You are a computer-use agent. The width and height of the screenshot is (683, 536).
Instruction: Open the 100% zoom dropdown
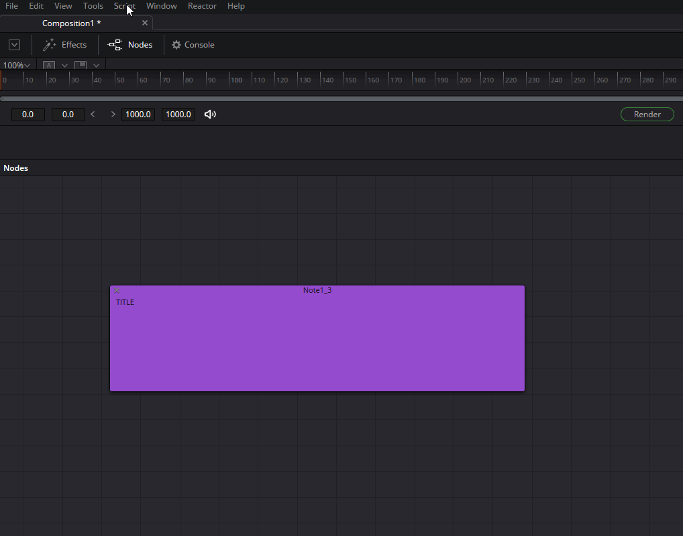[x=17, y=65]
